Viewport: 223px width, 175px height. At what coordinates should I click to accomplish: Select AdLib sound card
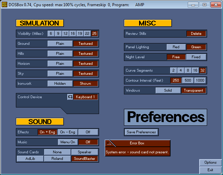(30, 158)
